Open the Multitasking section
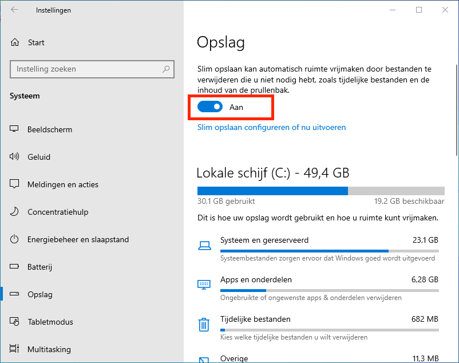Image resolution: width=459 pixels, height=363 pixels. pyautogui.click(x=49, y=349)
